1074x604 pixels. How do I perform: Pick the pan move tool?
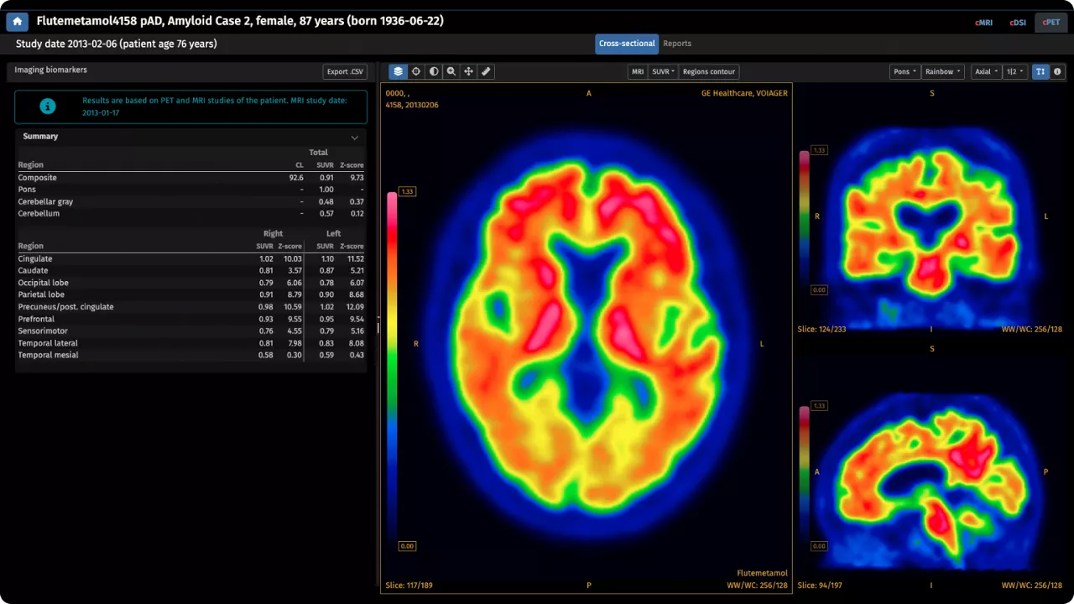[469, 71]
